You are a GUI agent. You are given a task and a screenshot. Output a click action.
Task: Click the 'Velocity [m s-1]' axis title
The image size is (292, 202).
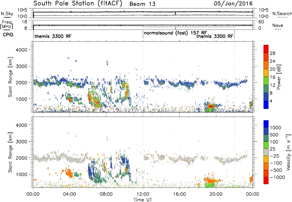click(x=288, y=152)
